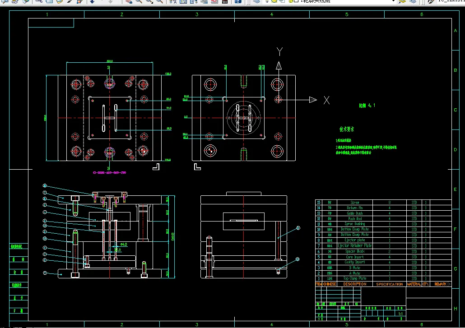This screenshot has height=328, width=465.
Task: Click the 'MATERIAL' column header
Action: 414,284
